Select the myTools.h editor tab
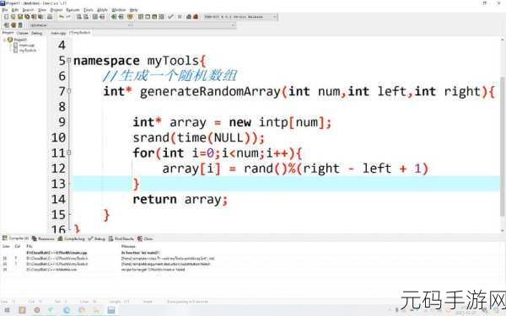Image resolution: width=506 pixels, height=316 pixels. 80,33
